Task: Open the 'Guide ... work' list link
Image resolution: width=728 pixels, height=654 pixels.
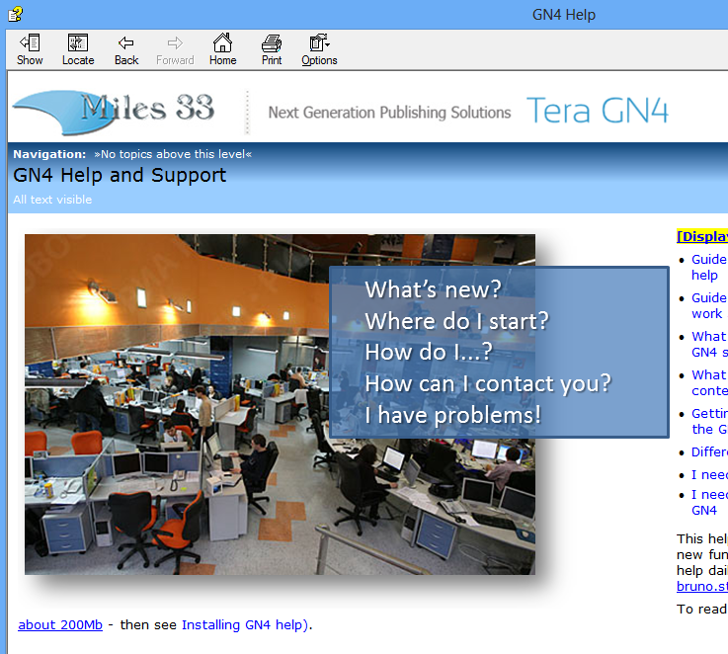Action: point(708,305)
